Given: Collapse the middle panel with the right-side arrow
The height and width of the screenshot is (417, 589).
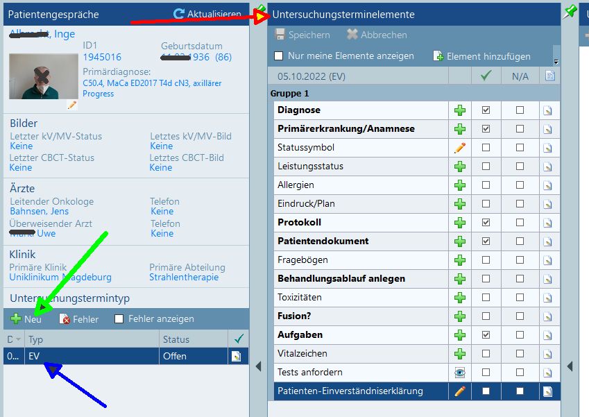Looking at the screenshot, I should [x=570, y=366].
